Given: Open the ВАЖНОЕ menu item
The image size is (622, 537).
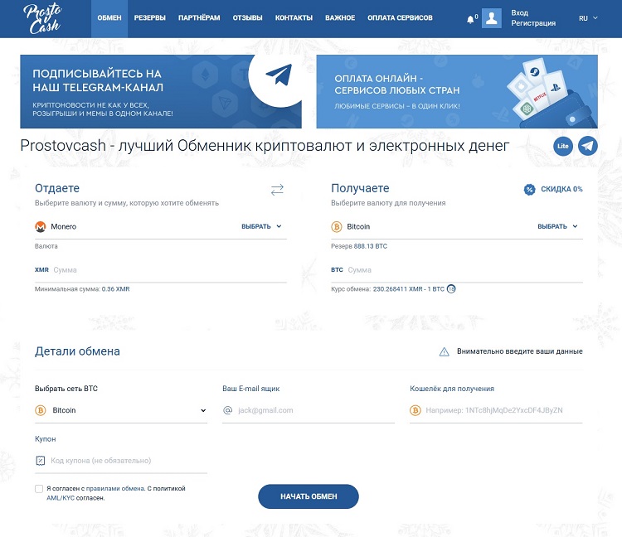Looking at the screenshot, I should (340, 18).
